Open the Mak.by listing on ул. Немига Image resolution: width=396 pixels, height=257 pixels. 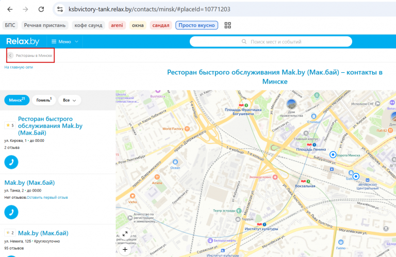tap(43, 233)
